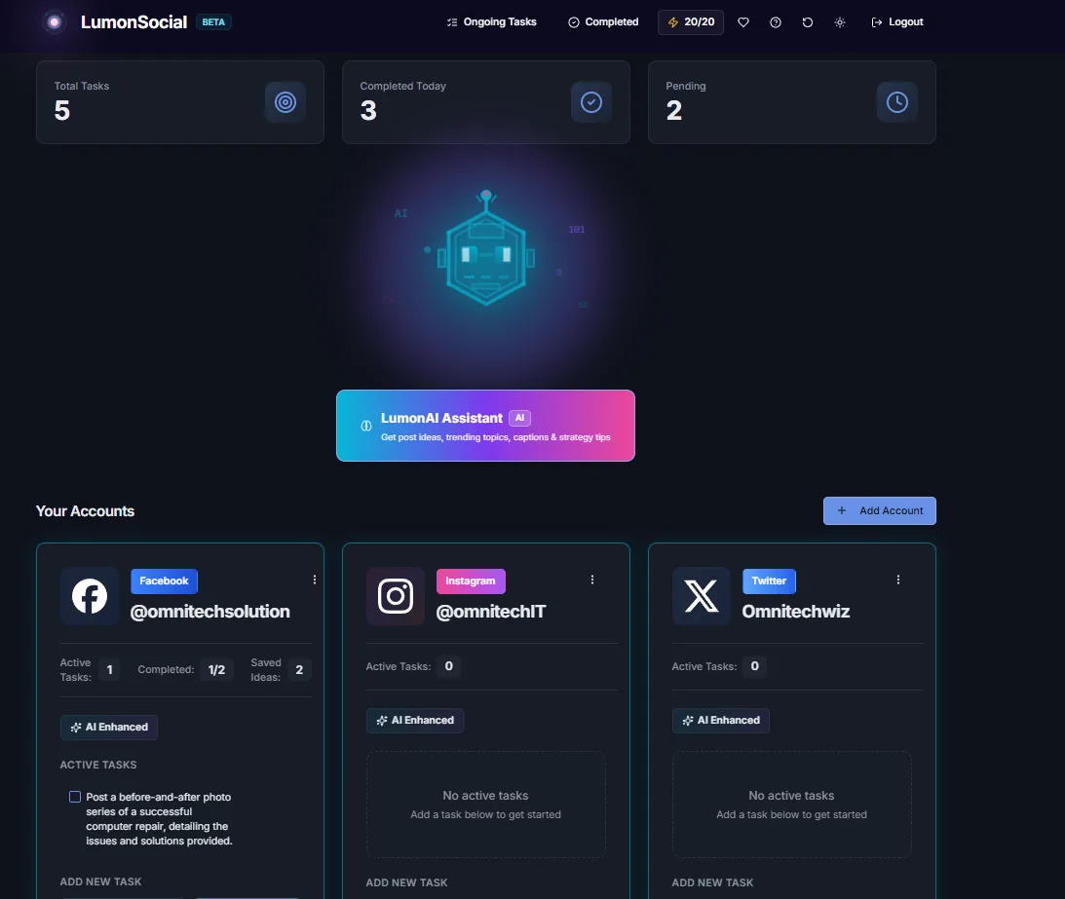
Task: Click the Pending clock icon
Action: (x=897, y=102)
